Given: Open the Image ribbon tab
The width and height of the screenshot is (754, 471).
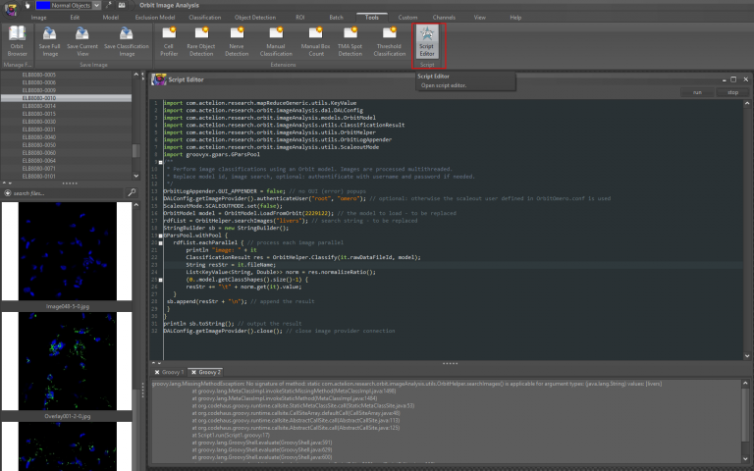Looking at the screenshot, I should [39, 18].
